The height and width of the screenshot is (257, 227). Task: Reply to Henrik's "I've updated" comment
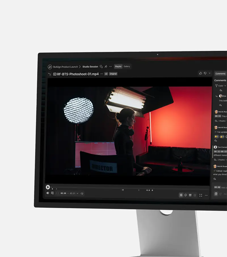click(216, 141)
